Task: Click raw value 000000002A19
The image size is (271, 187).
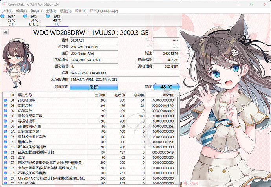Action: tap(163, 152)
